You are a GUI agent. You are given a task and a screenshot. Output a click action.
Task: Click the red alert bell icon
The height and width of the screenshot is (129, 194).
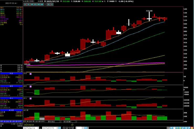point(192,128)
